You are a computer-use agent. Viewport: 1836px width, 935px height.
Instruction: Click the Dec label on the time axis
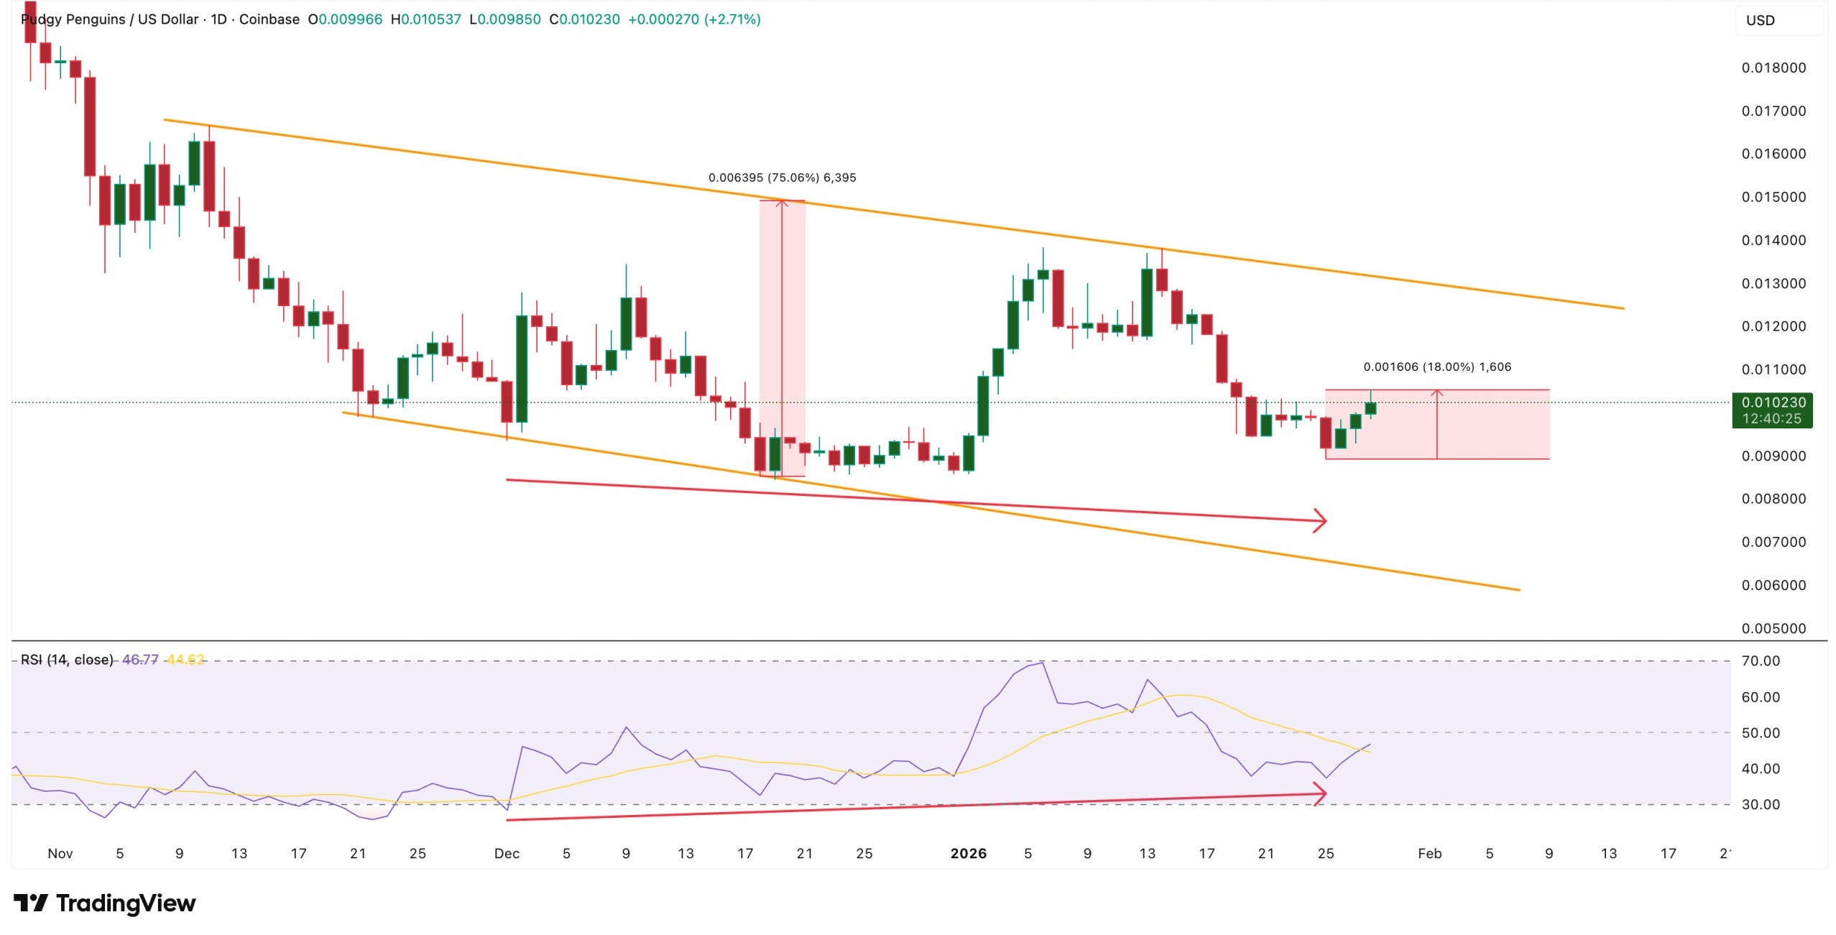pos(507,853)
